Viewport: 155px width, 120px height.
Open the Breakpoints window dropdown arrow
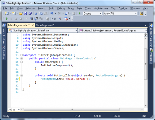coord(69,19)
